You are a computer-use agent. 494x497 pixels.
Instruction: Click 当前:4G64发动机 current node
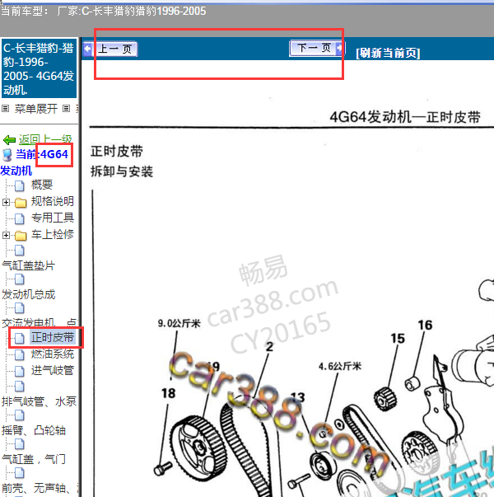35,162
